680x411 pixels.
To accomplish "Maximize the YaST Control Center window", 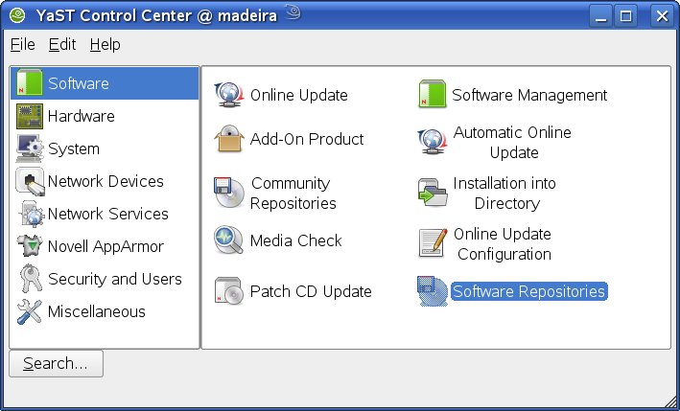I will tap(625, 16).
